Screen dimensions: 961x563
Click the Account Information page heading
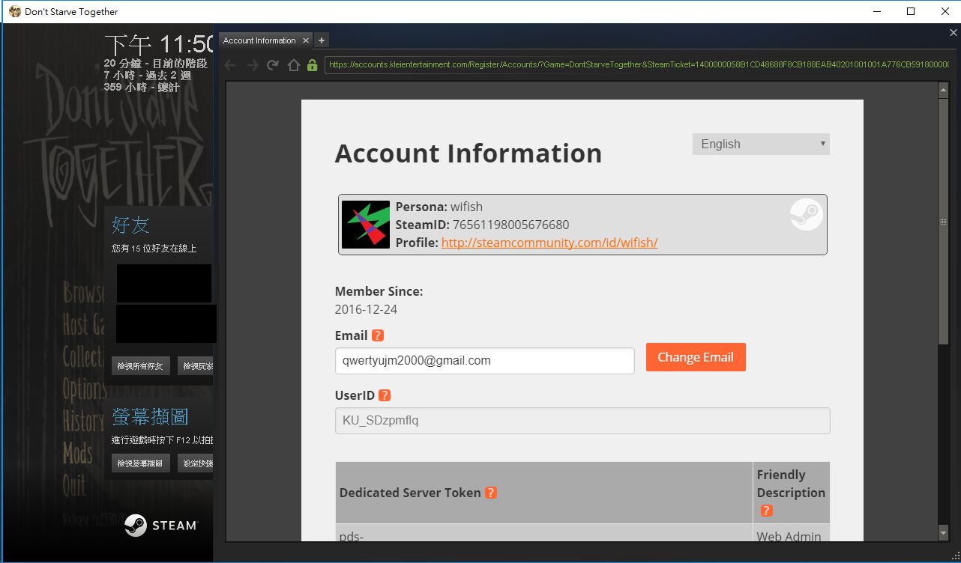(469, 153)
